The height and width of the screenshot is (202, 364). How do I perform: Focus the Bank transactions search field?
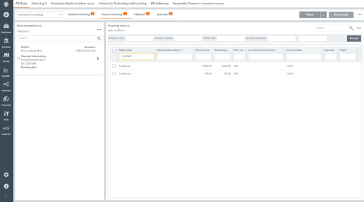point(57,38)
